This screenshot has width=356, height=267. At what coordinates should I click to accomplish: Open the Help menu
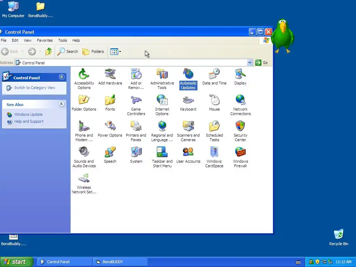pos(76,40)
